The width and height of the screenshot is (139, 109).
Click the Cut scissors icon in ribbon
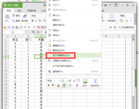click(13, 16)
